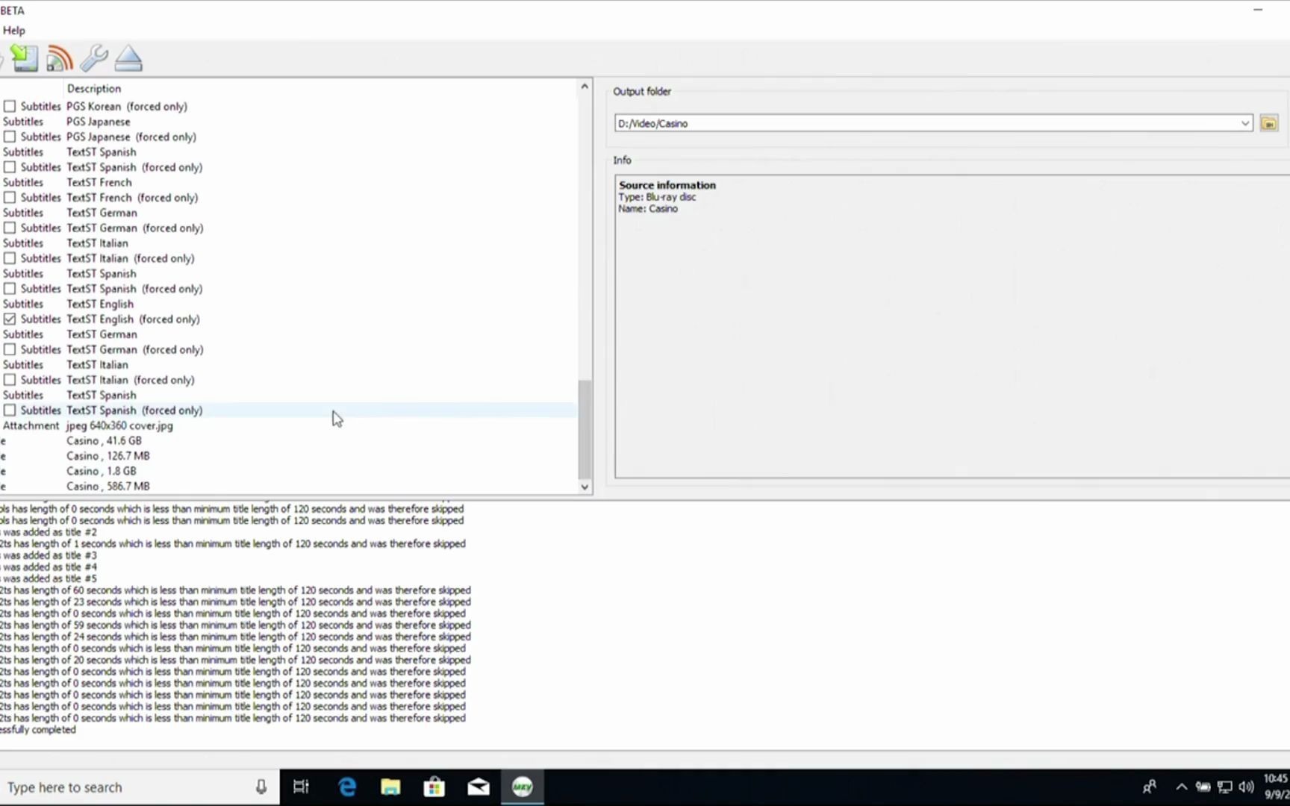Launch Microsoft Edge from the taskbar

pyautogui.click(x=346, y=787)
